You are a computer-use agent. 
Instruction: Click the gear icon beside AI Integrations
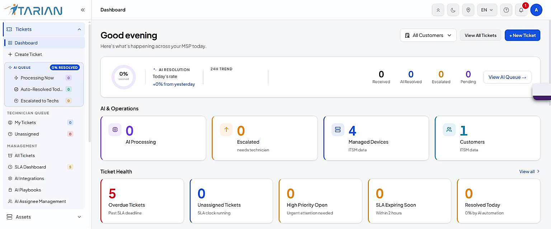(x=10, y=178)
